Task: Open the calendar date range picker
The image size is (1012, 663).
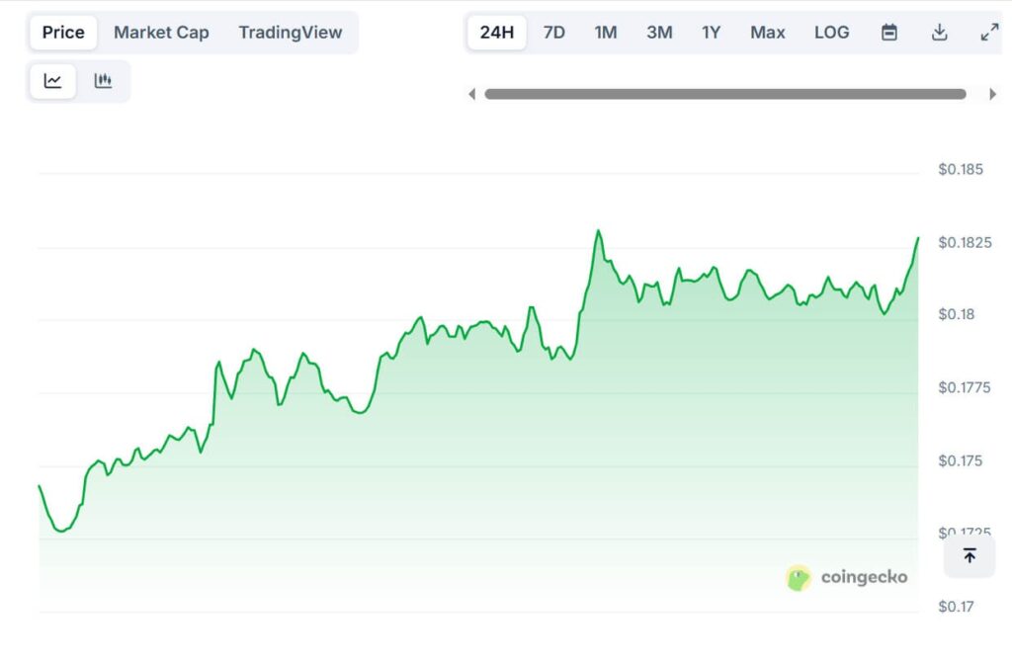Action: pyautogui.click(x=889, y=33)
